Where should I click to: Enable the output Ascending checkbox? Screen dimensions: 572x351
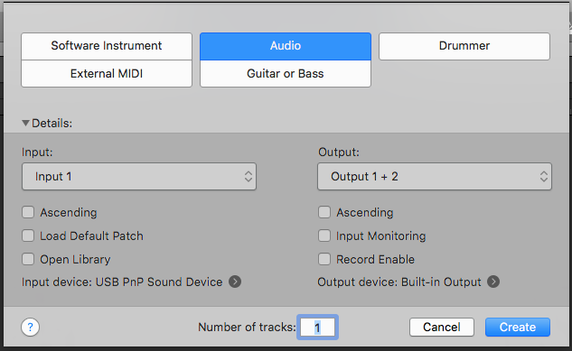(x=324, y=212)
